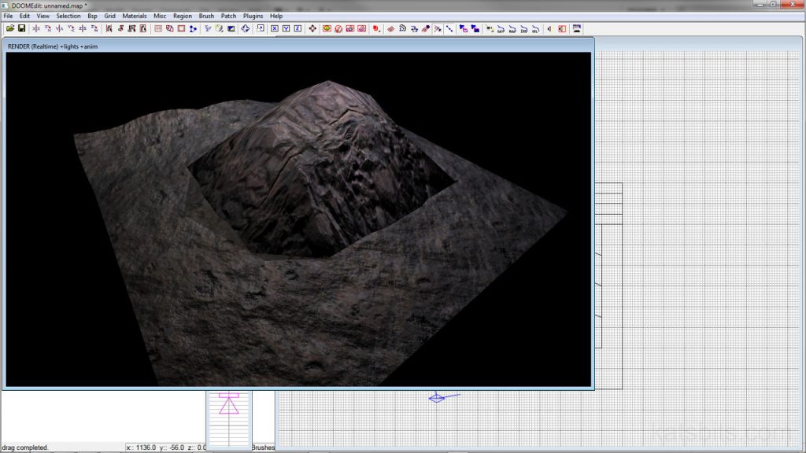This screenshot has height=453, width=806.
Task: Rotate the selection around the Y axis
Action: click(70, 29)
